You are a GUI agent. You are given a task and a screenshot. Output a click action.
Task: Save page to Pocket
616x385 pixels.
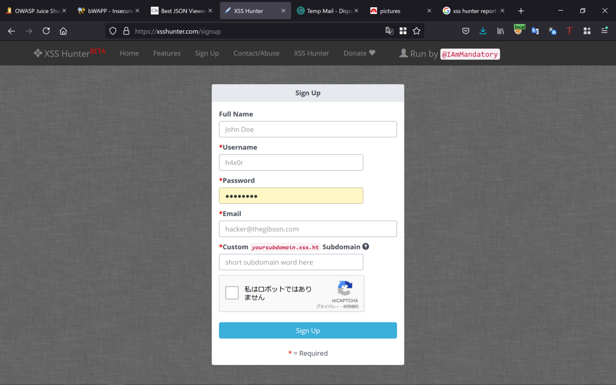[466, 31]
